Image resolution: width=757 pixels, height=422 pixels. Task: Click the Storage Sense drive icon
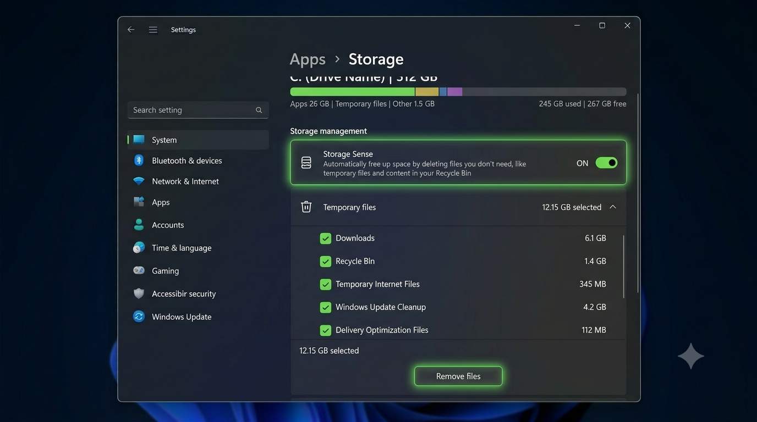(x=306, y=163)
